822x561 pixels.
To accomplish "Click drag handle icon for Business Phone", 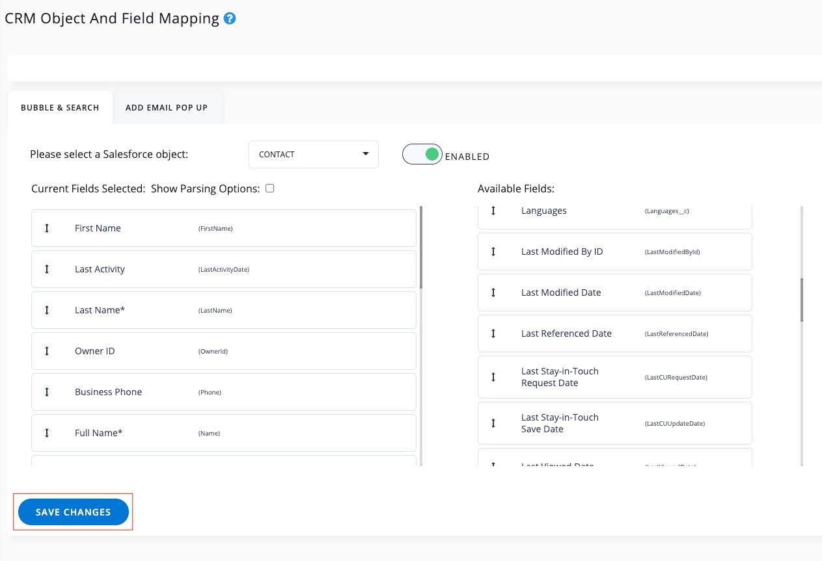I will click(47, 392).
